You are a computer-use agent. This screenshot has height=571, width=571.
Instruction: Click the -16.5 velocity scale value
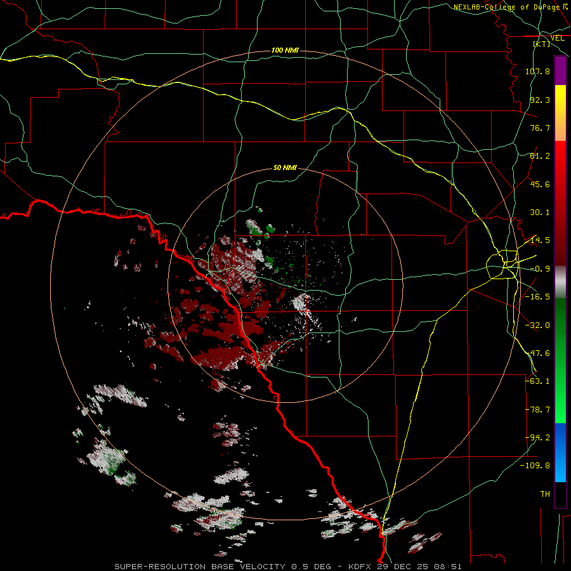(x=537, y=297)
